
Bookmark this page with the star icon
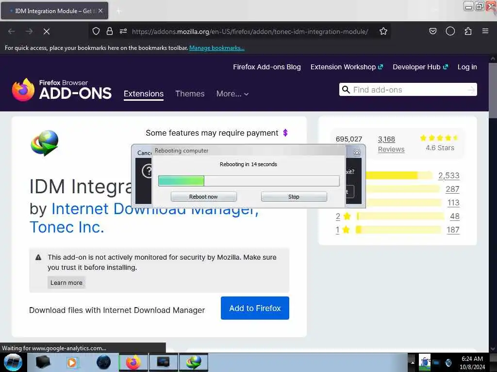click(383, 31)
